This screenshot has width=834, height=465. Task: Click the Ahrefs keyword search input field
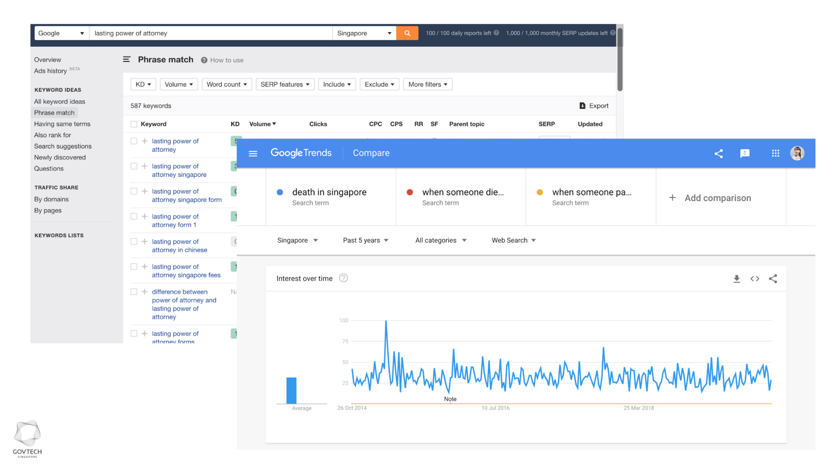(211, 33)
